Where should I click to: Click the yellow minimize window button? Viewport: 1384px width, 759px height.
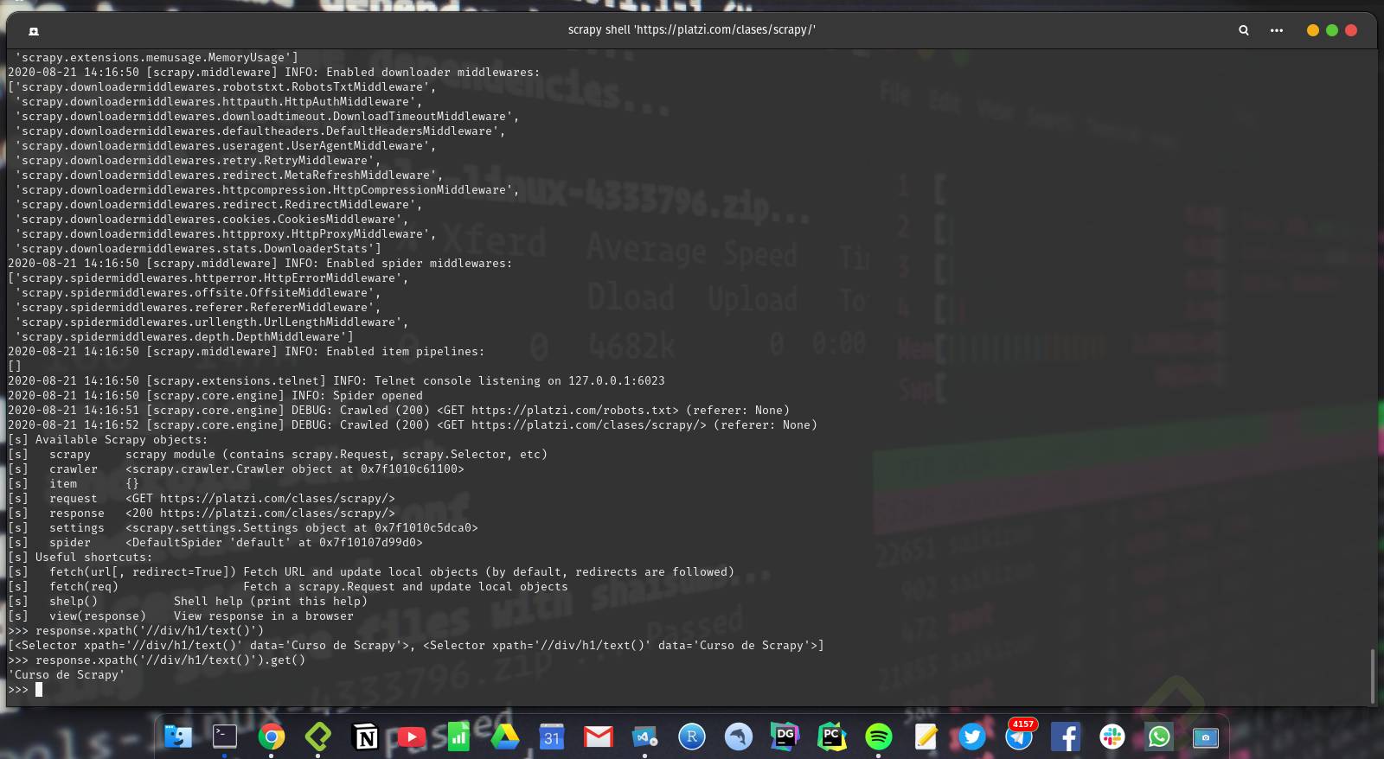(x=1312, y=30)
